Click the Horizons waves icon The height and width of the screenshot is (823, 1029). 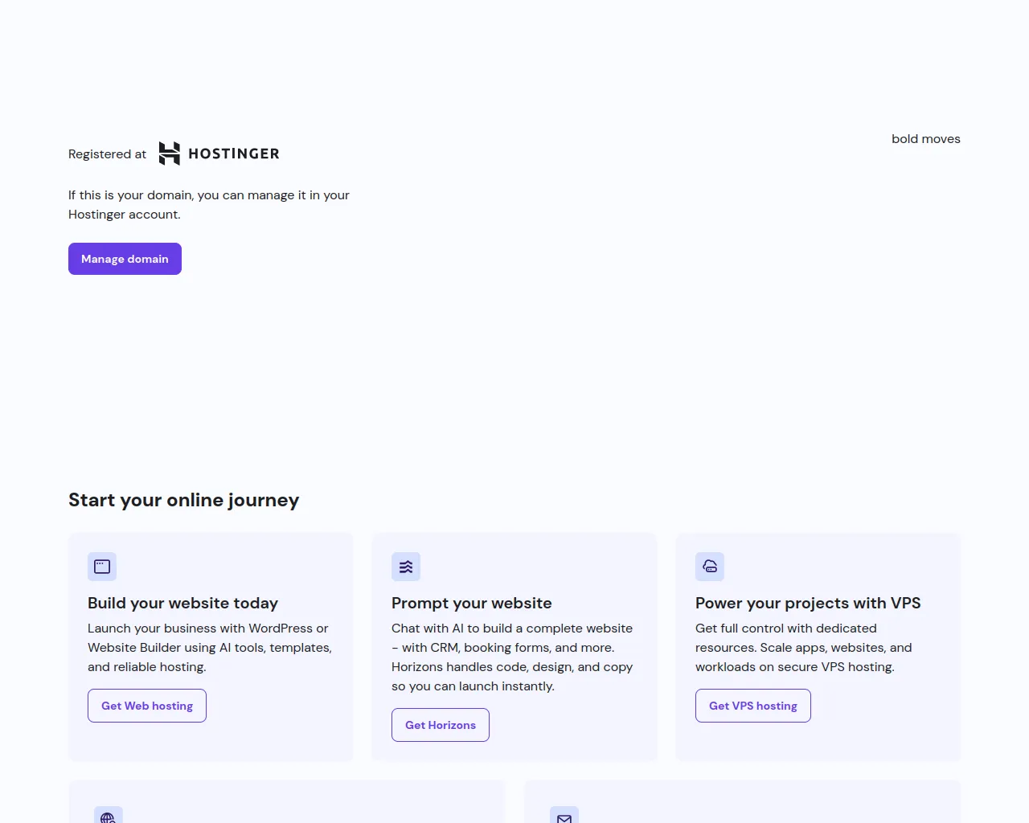coord(406,567)
